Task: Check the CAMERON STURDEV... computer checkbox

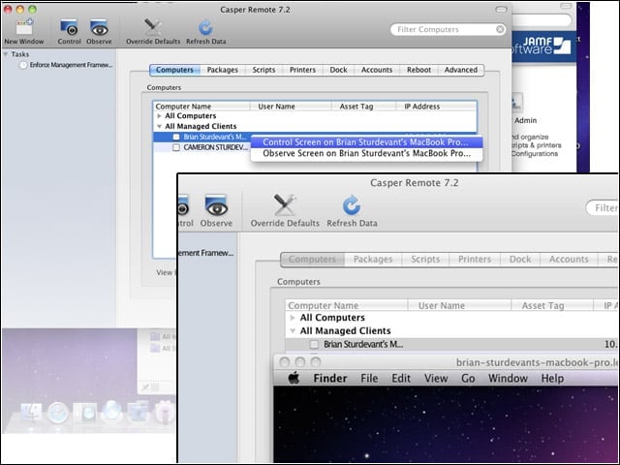Action: [176, 147]
